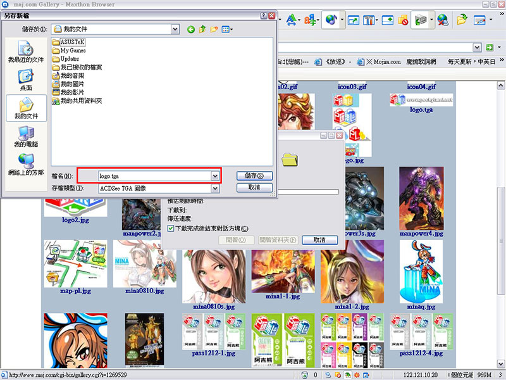Image resolution: width=506 pixels, height=380 pixels.
Task: Expand the 存檔類型 file type dropdown
Action: point(215,188)
